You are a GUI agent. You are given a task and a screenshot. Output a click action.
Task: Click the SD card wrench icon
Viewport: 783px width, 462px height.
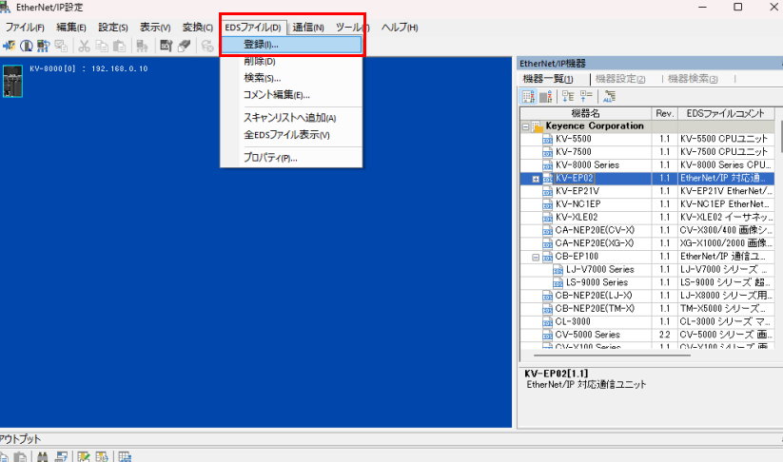[166, 46]
